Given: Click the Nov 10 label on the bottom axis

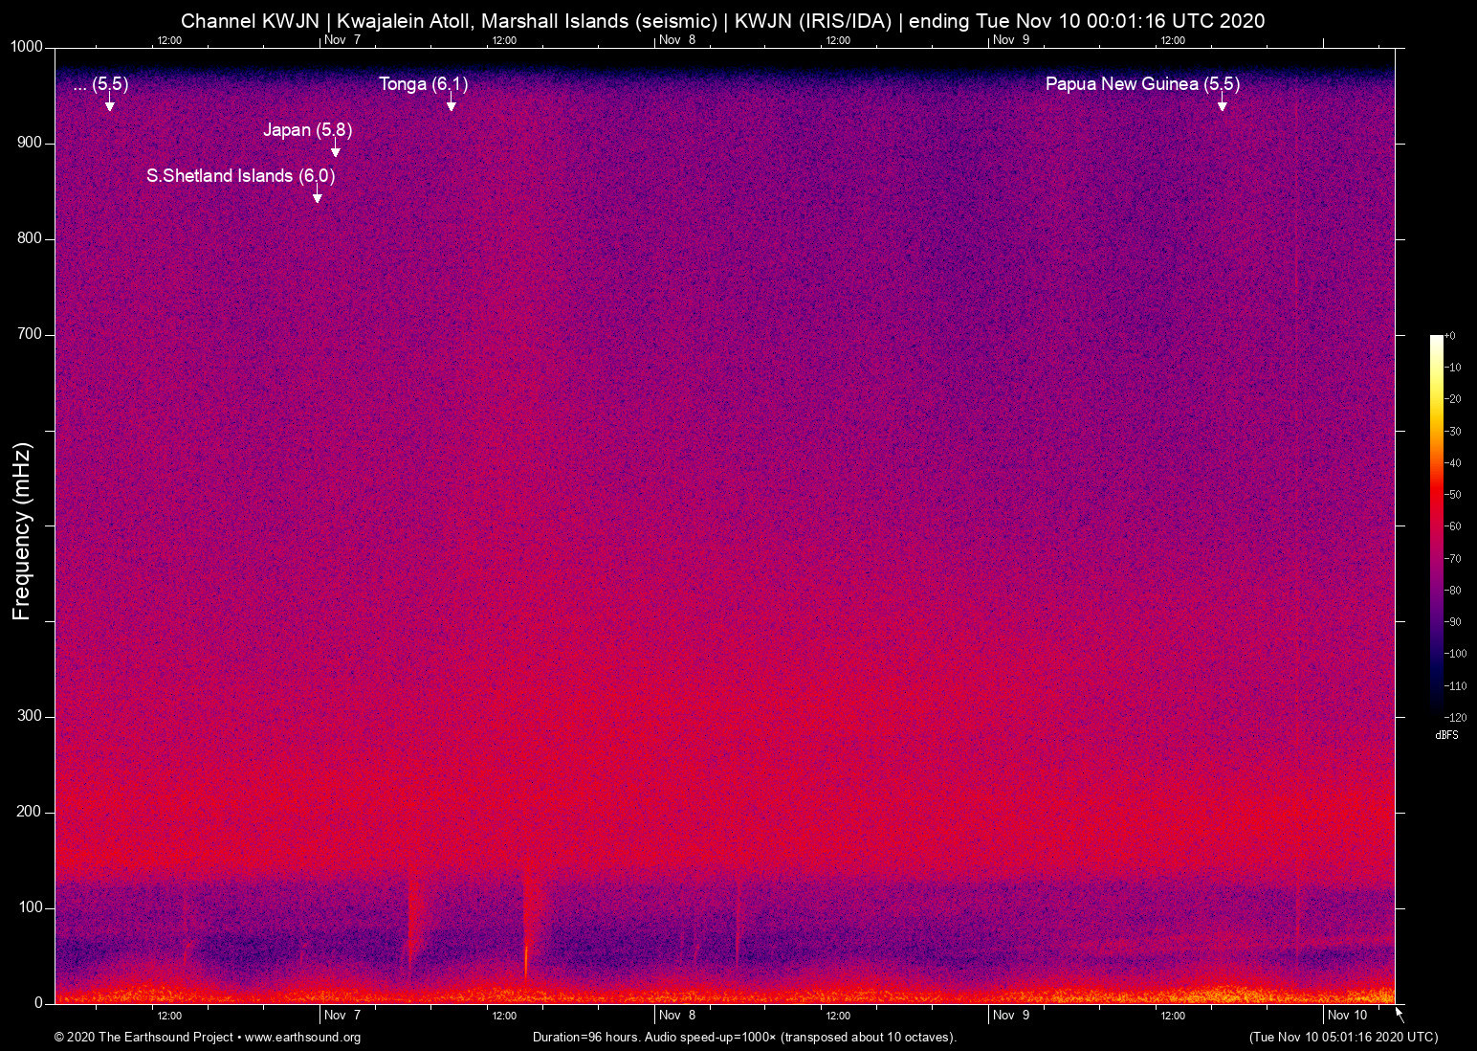Looking at the screenshot, I should point(1347,1016).
